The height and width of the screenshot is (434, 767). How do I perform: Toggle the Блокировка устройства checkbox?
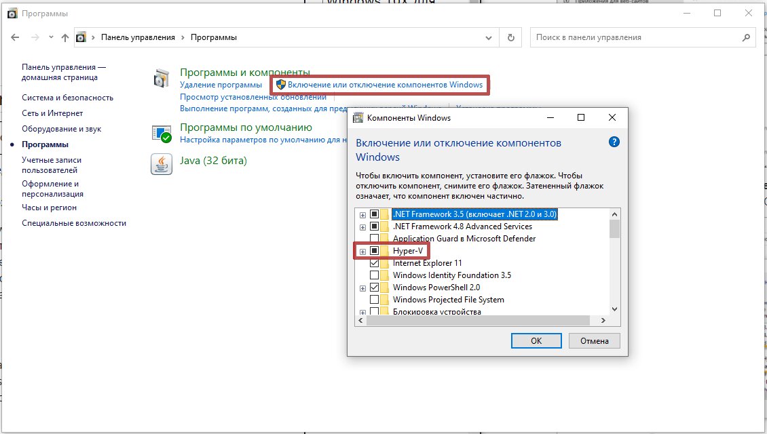(x=374, y=311)
